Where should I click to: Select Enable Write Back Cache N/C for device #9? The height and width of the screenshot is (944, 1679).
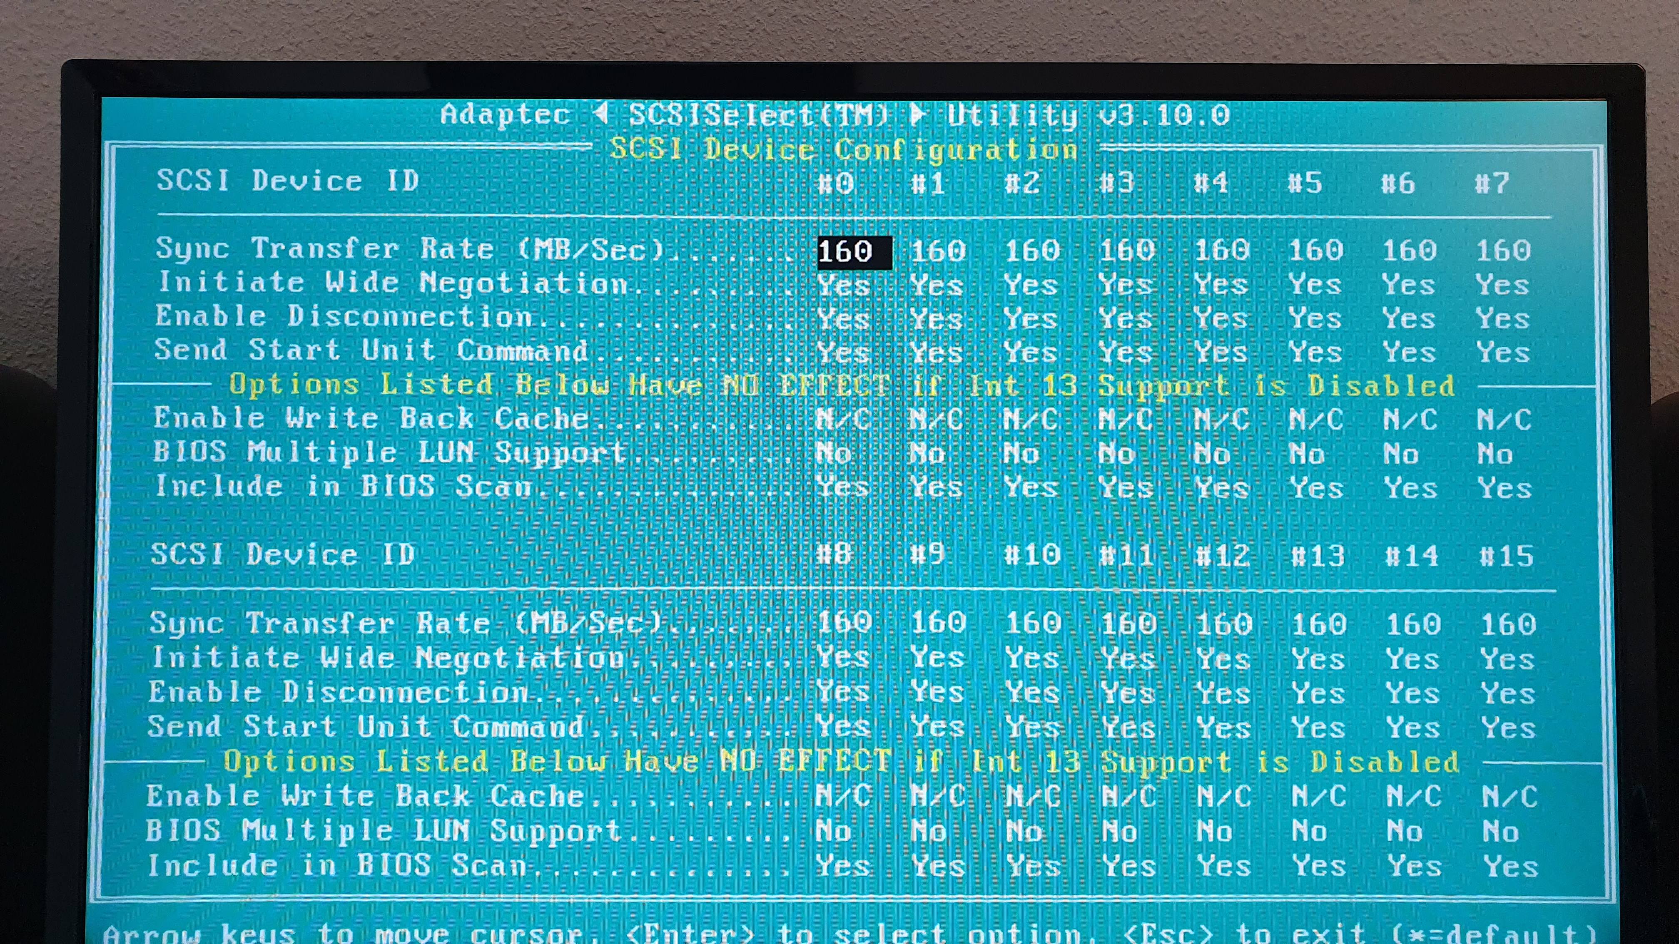tap(938, 796)
